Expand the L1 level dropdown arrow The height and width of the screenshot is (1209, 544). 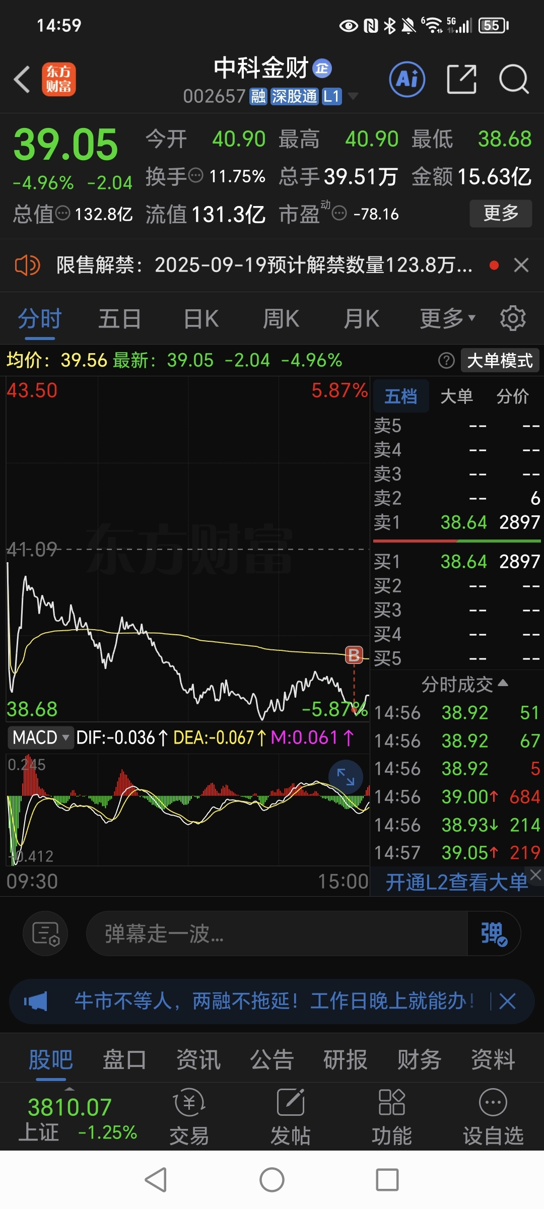tap(353, 96)
